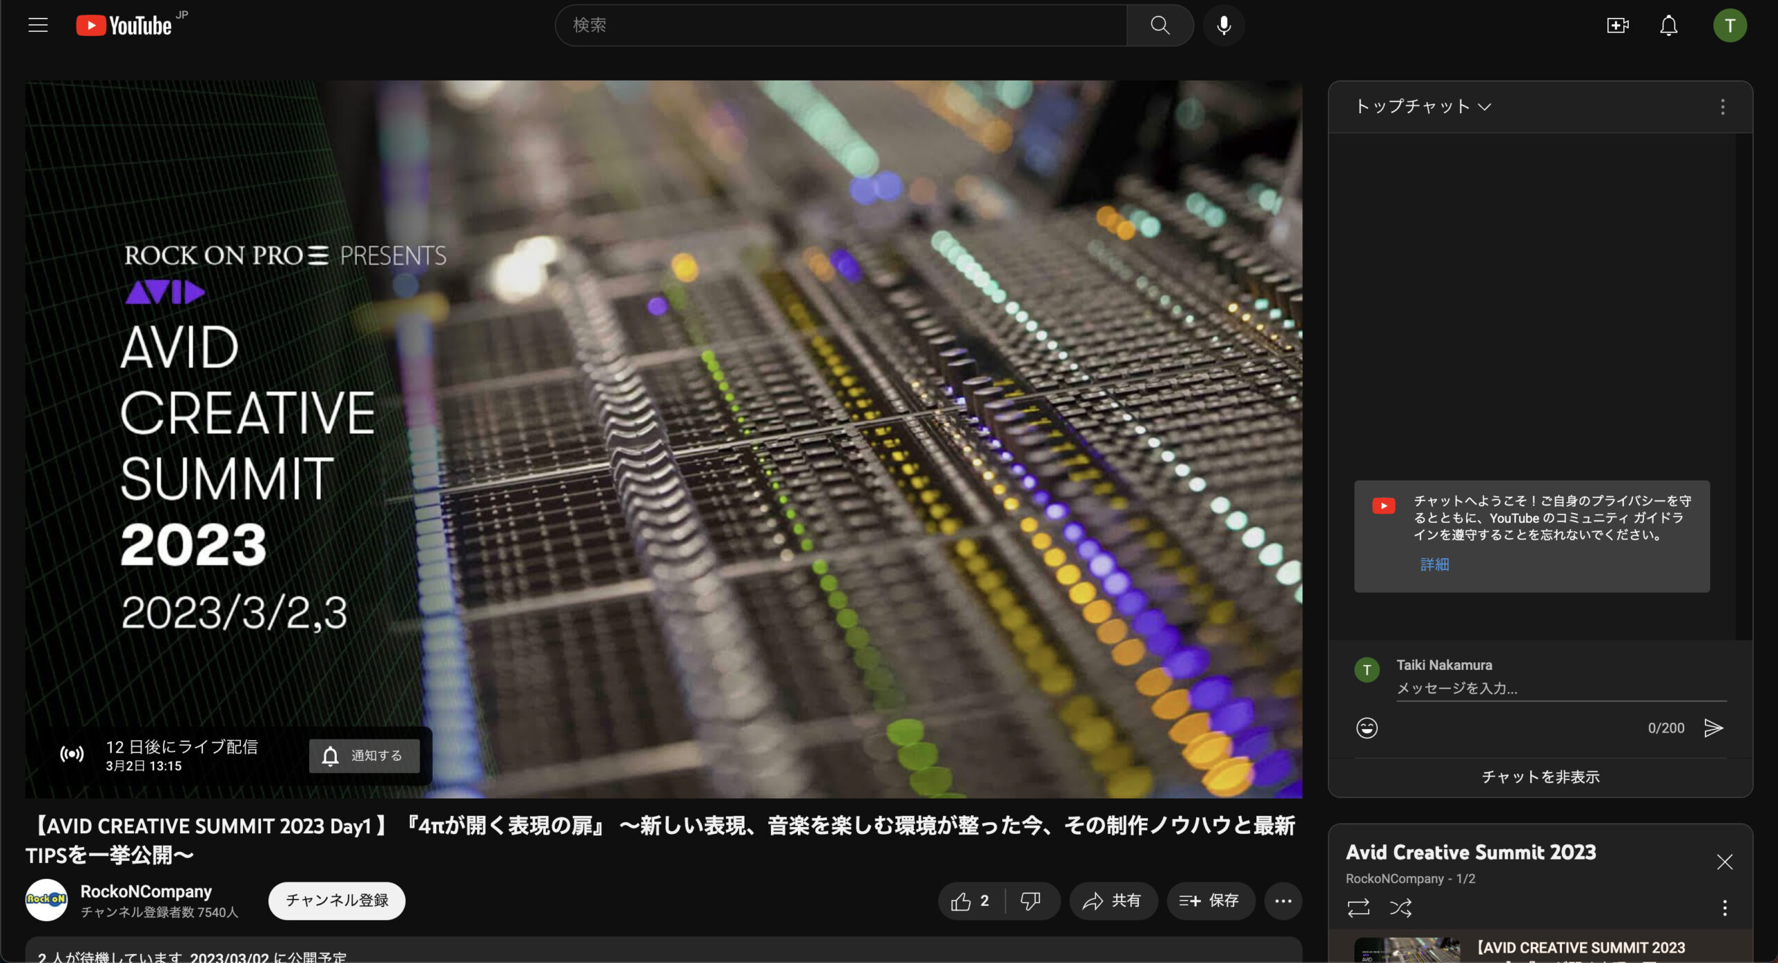Click the live broadcast signal icon

coord(72,754)
